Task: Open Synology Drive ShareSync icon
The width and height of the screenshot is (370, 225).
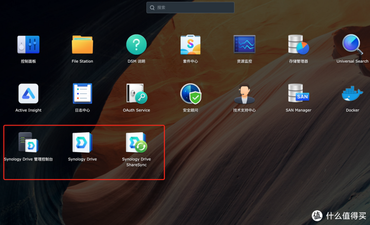Action: [x=136, y=143]
